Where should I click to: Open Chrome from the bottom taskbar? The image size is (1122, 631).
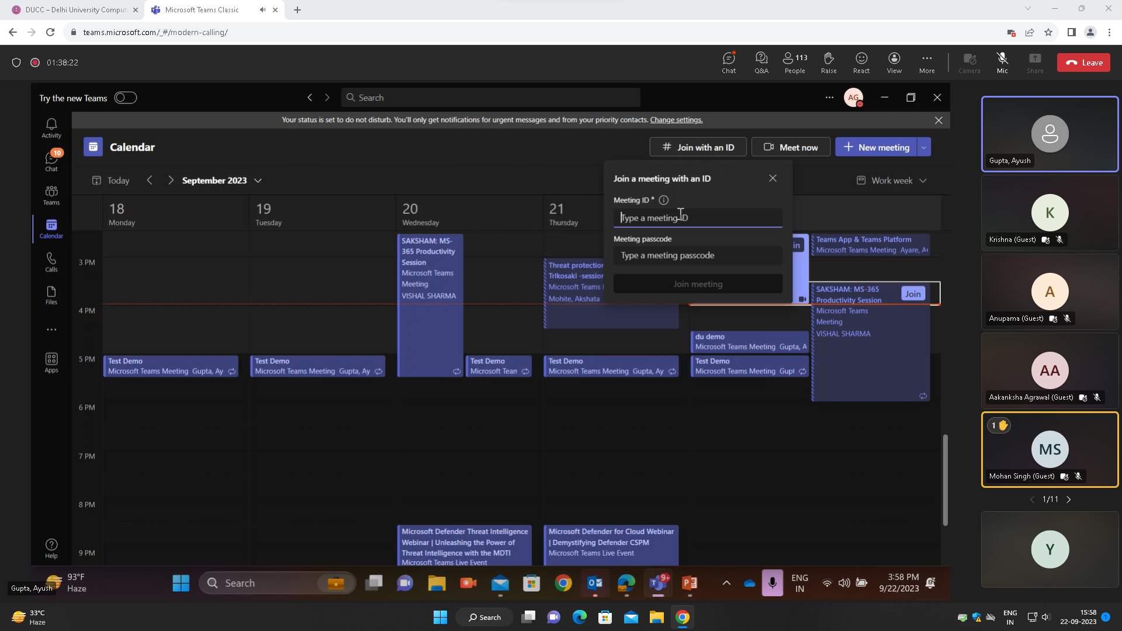(682, 618)
